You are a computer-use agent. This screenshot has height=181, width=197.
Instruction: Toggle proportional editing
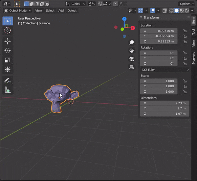coord(115,4)
